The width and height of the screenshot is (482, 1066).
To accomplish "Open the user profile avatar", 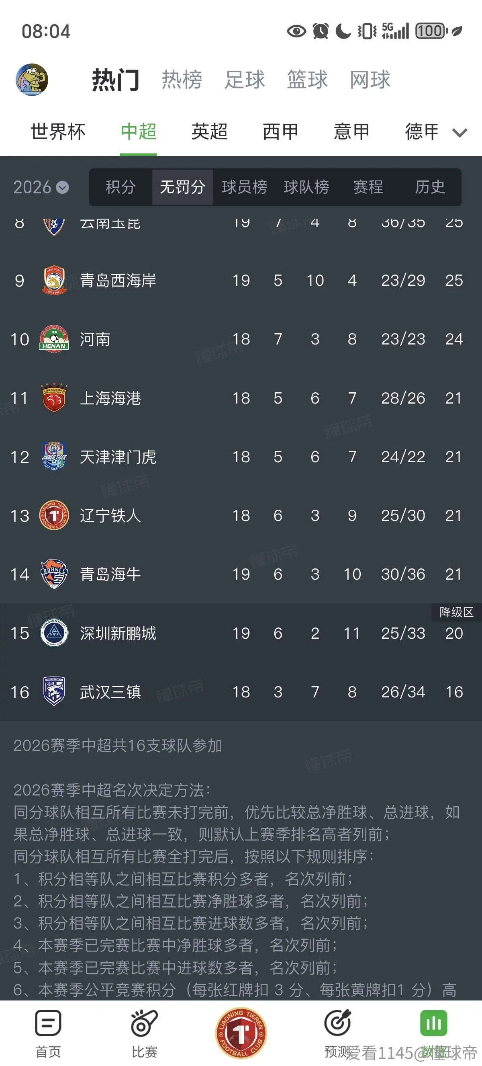I will pyautogui.click(x=32, y=80).
